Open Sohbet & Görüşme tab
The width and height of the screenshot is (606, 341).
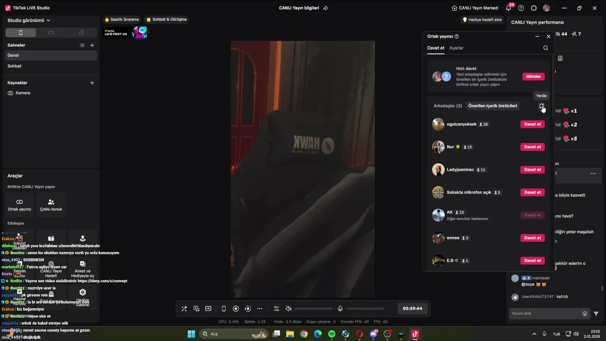(167, 19)
